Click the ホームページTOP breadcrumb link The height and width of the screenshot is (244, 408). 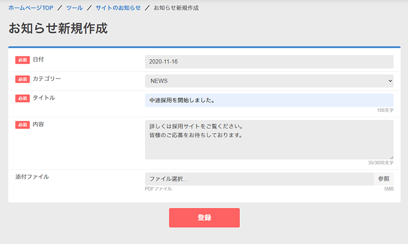[31, 8]
